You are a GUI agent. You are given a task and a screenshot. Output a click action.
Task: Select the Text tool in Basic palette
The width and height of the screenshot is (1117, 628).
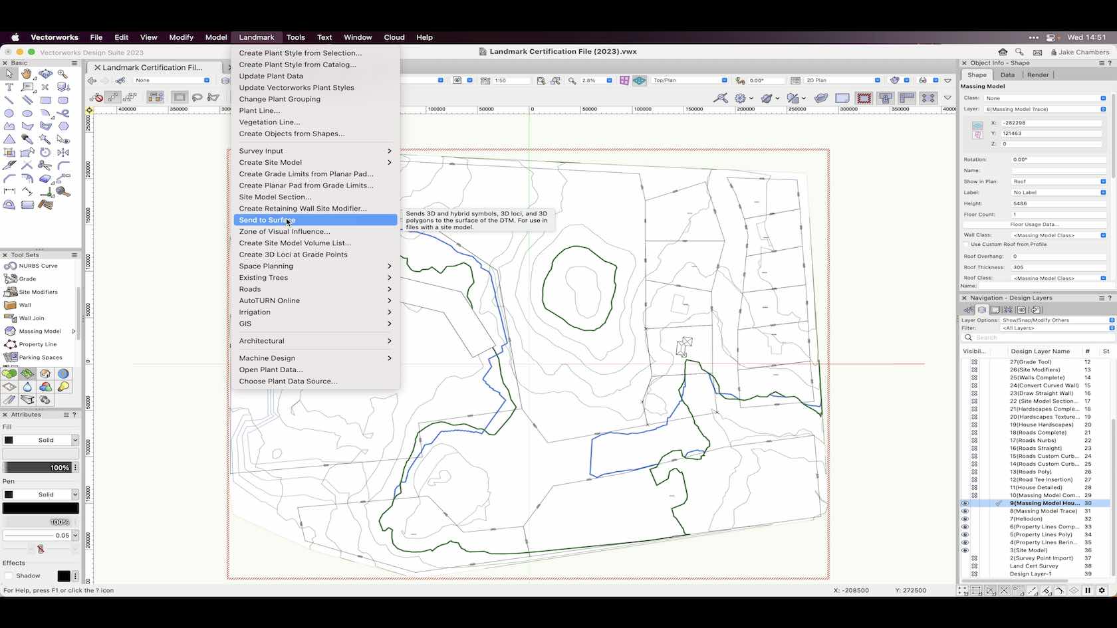coord(9,86)
